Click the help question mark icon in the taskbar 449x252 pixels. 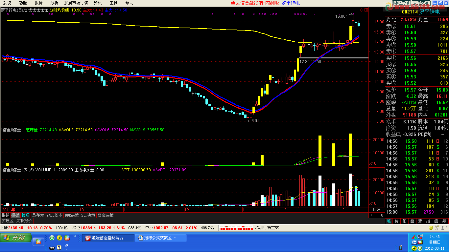[59, 247]
